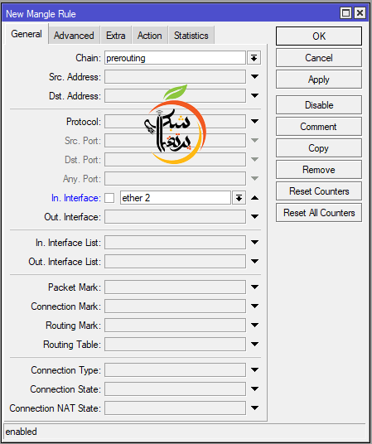This screenshot has width=372, height=444.
Task: Open the Action tab
Action: click(x=150, y=36)
